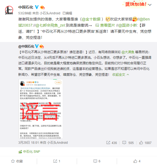Open the 谣言 stamped screenshot thumbnail
The height and width of the screenshot is (165, 157).
click(41, 109)
